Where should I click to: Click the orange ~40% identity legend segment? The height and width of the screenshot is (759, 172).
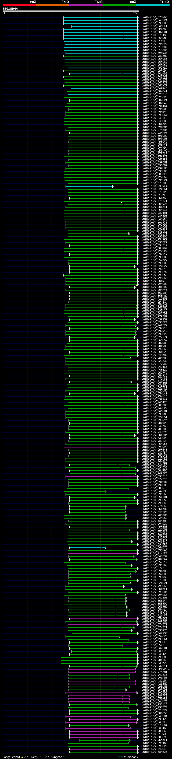click(53, 5)
